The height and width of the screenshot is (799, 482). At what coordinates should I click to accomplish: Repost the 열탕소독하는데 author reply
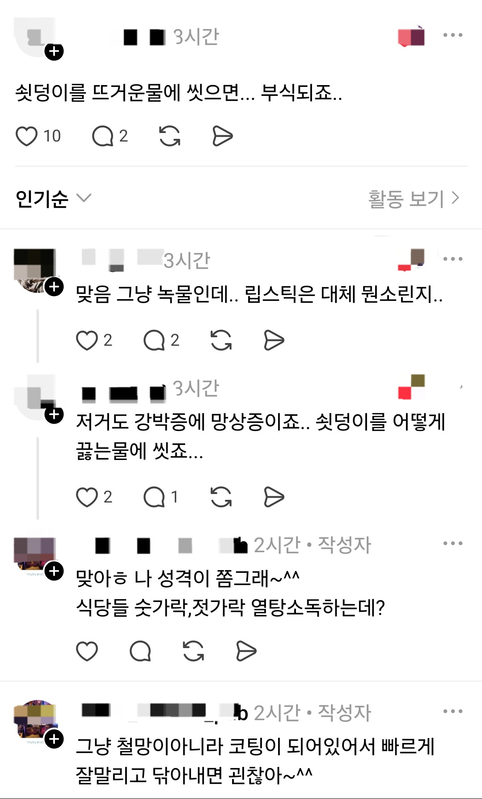pyautogui.click(x=193, y=651)
